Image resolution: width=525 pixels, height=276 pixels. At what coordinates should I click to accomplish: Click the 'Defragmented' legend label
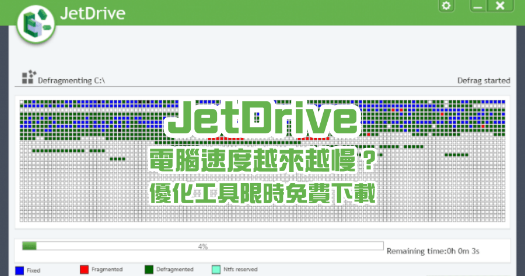(x=175, y=270)
